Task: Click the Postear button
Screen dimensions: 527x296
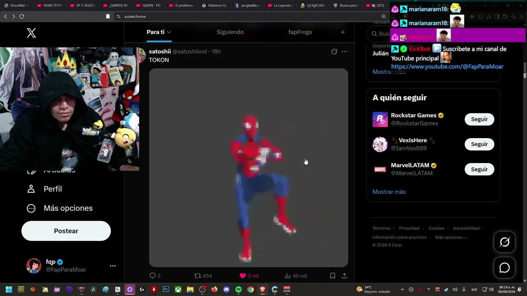Action: tap(66, 231)
